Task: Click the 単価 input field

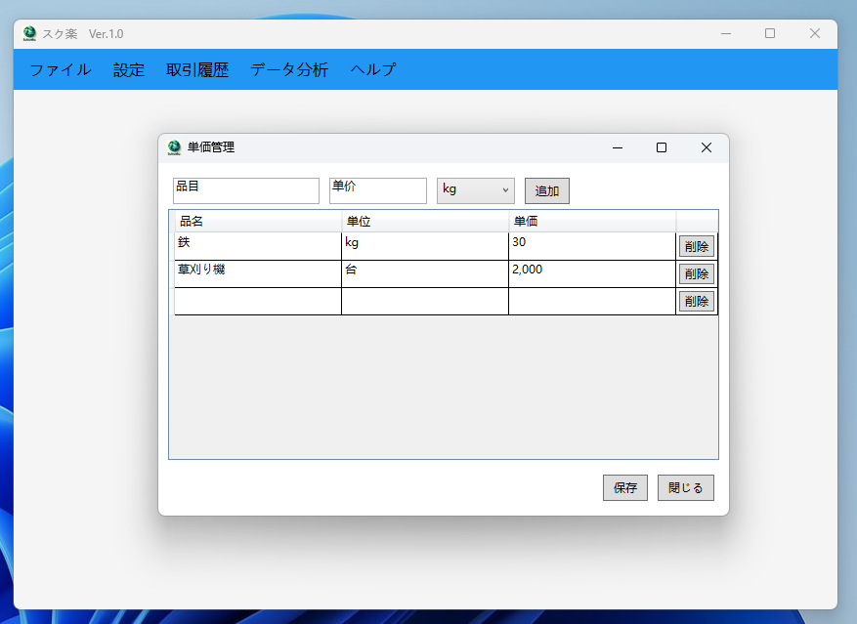Action: point(377,190)
